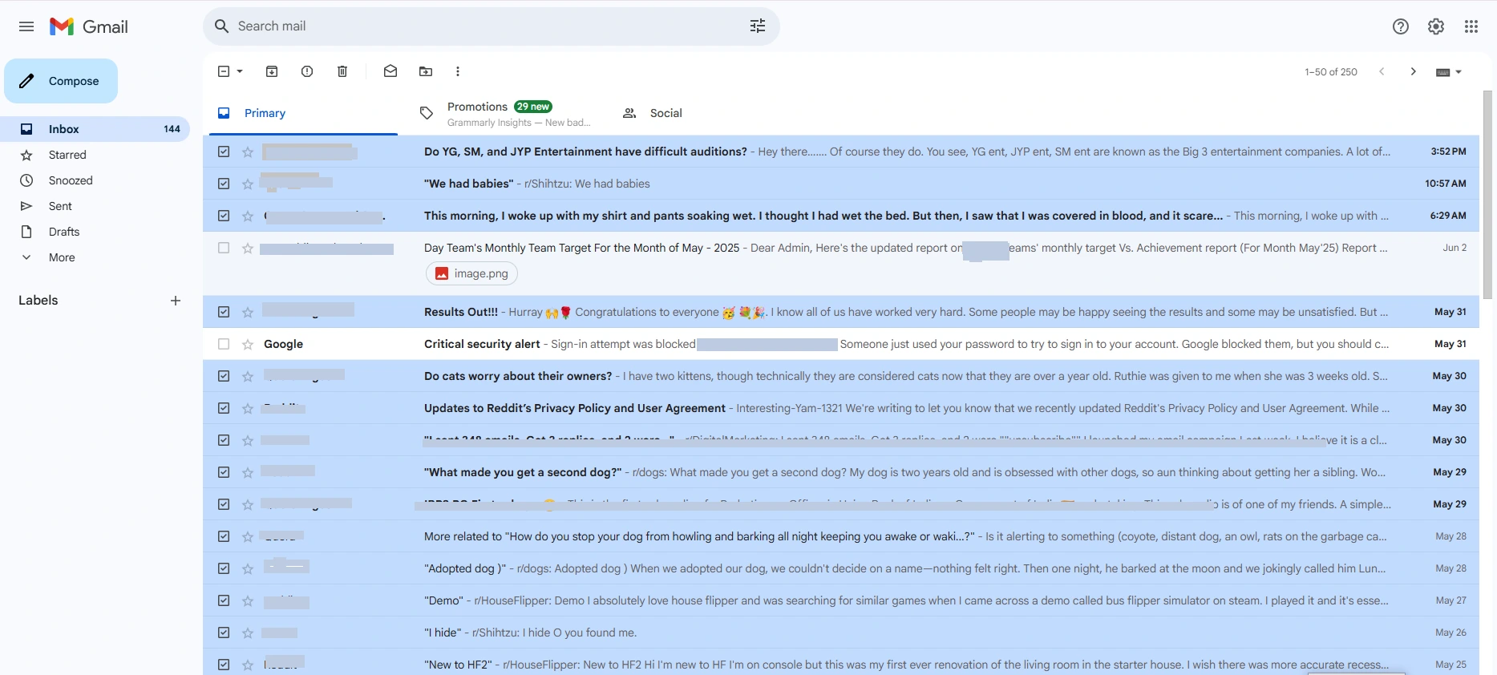Mark selected emails as read
Viewport: 1497px width, 675px height.
click(390, 71)
